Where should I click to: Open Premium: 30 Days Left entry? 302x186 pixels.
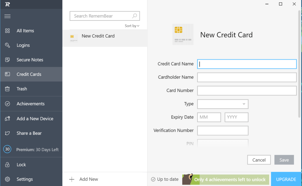pyautogui.click(x=31, y=149)
